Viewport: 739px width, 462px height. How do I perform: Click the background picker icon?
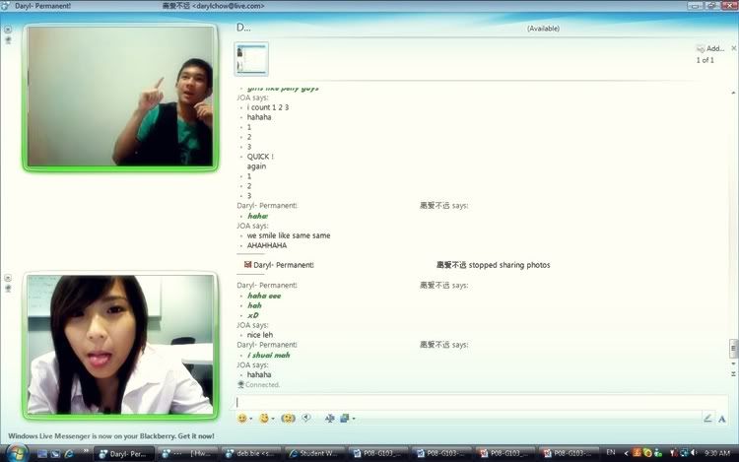click(344, 418)
